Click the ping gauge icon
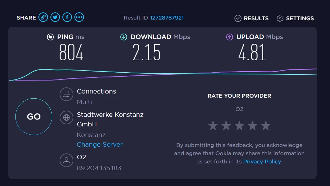Screen dimensions: 330x186 coord(50,37)
